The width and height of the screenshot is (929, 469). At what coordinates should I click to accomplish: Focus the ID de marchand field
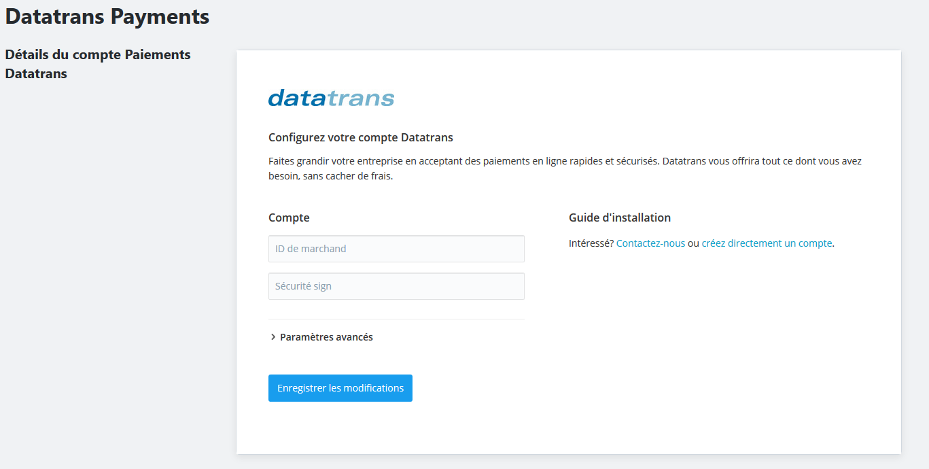pyautogui.click(x=396, y=249)
